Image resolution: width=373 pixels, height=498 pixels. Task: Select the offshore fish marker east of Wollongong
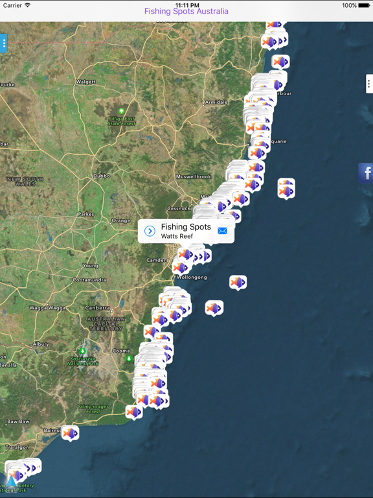pos(238,282)
